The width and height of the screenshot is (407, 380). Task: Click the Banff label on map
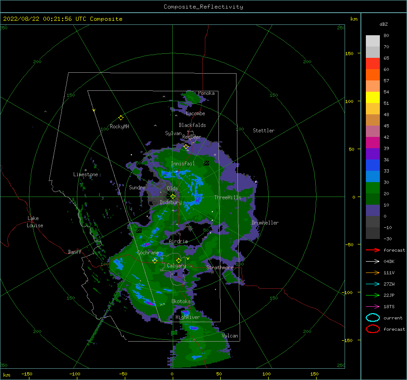pyautogui.click(x=75, y=252)
